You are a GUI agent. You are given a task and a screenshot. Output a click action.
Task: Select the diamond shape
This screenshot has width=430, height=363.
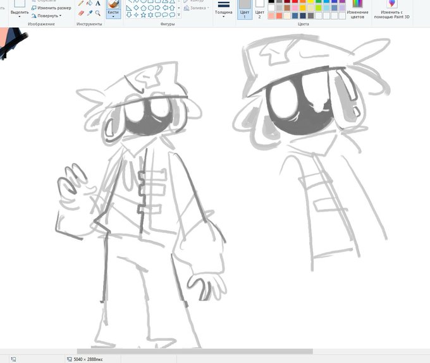136,8
